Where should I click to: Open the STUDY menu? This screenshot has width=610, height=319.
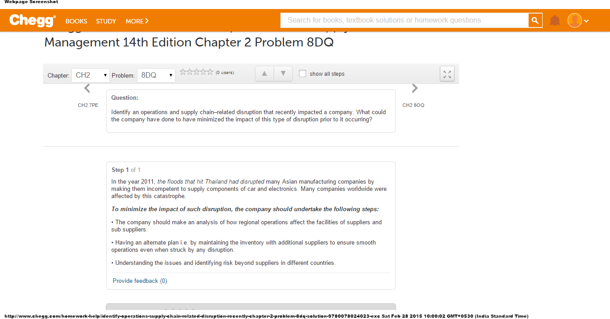click(x=106, y=21)
